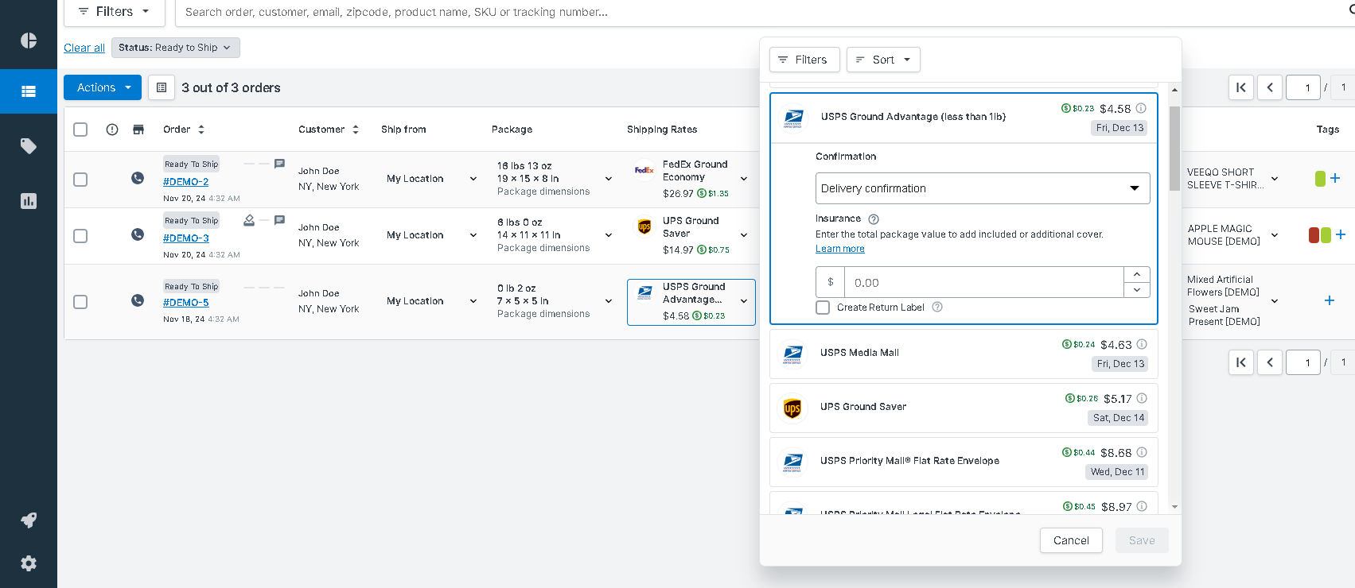The width and height of the screenshot is (1355, 588).
Task: Select the checkbox for order #DEMO-3
Action: (80, 236)
